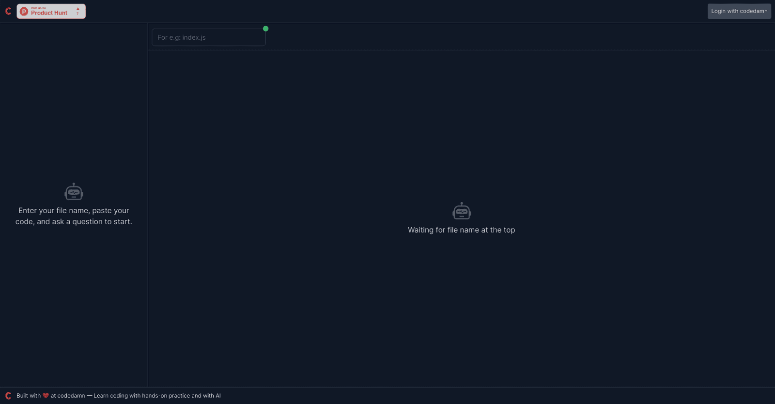Click the Product Hunt upvote arrow
This screenshot has width=775, height=404.
[x=78, y=9]
